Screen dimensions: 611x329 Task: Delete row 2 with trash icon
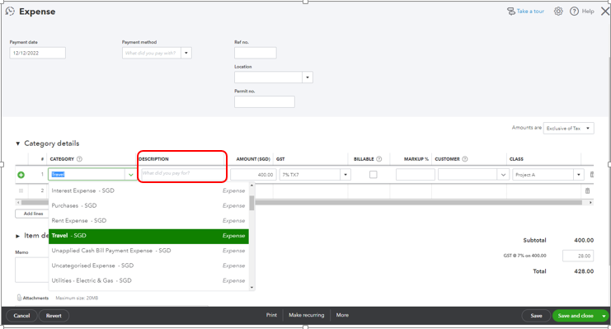[x=587, y=190]
